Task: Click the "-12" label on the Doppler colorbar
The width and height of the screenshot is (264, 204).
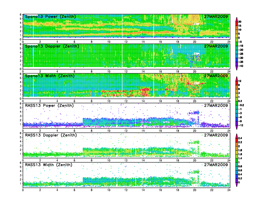Action: pyautogui.click(x=241, y=125)
